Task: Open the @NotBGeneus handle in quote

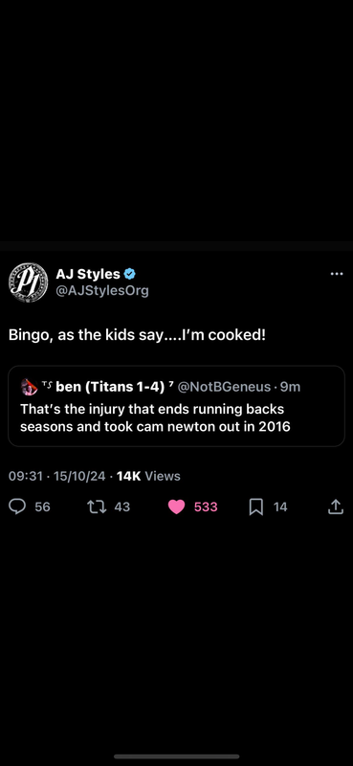Action: (224, 388)
